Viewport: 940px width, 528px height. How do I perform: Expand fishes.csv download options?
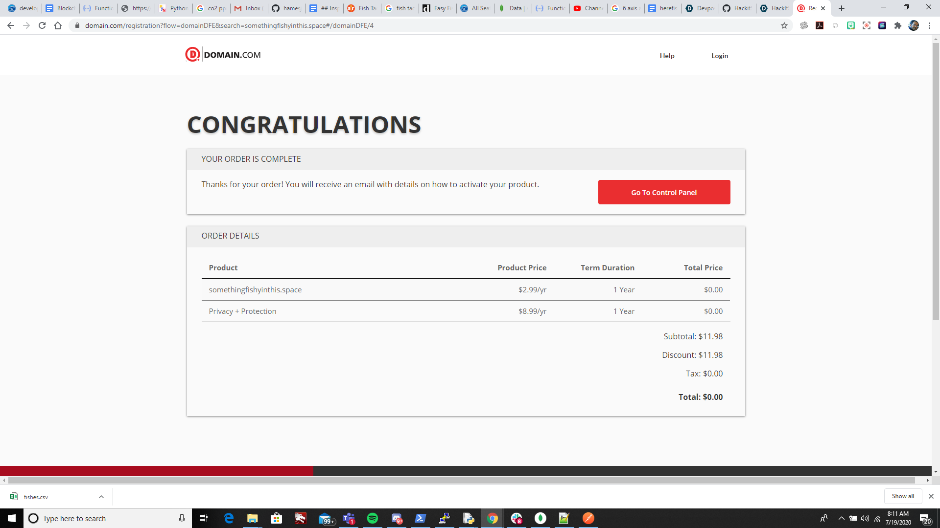click(x=101, y=497)
